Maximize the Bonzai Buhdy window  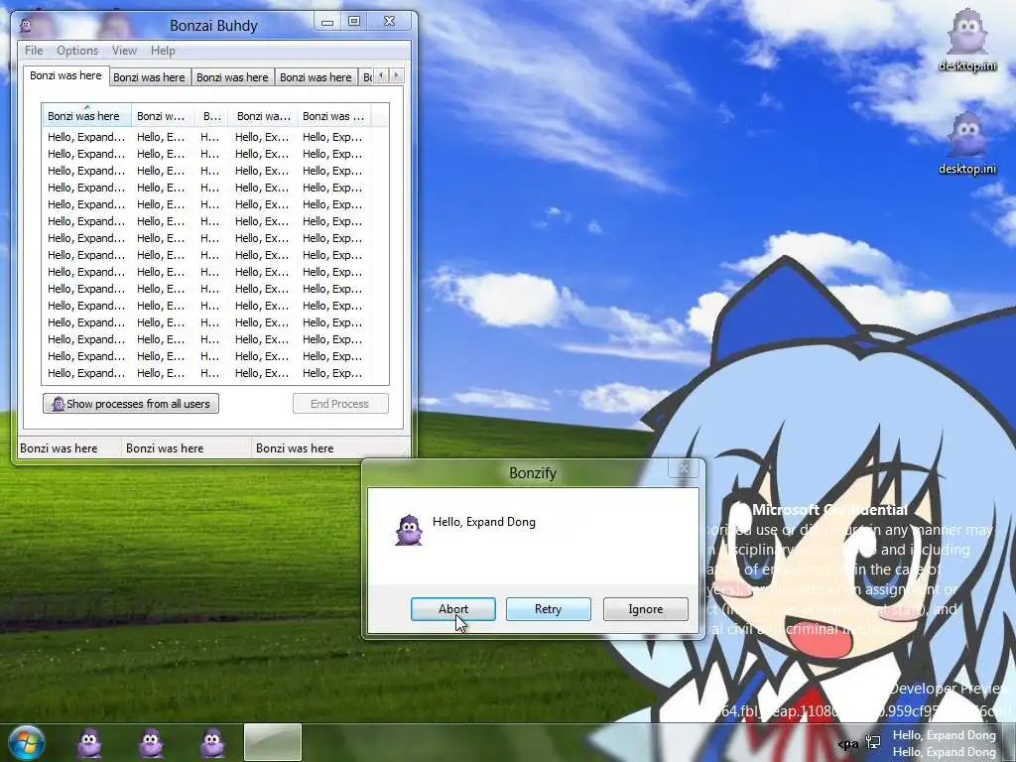pyautogui.click(x=354, y=22)
